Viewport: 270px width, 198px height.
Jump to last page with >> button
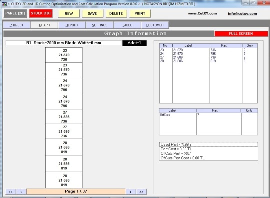coord(141,192)
